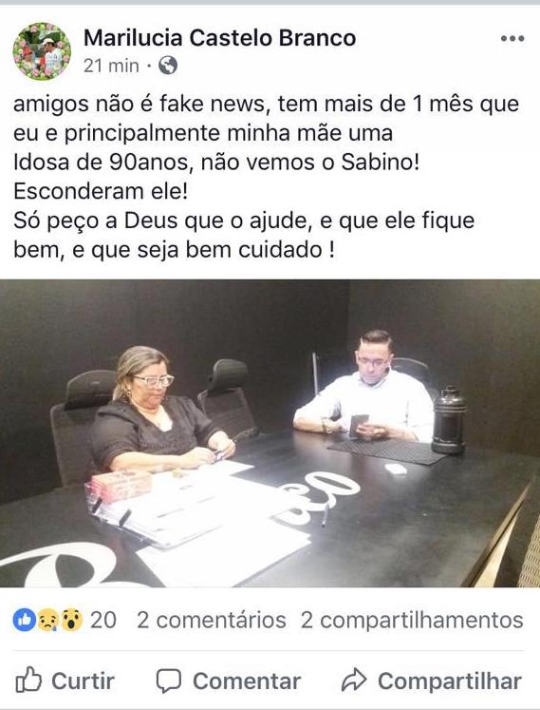Open the 20 reactions count list

[103, 620]
